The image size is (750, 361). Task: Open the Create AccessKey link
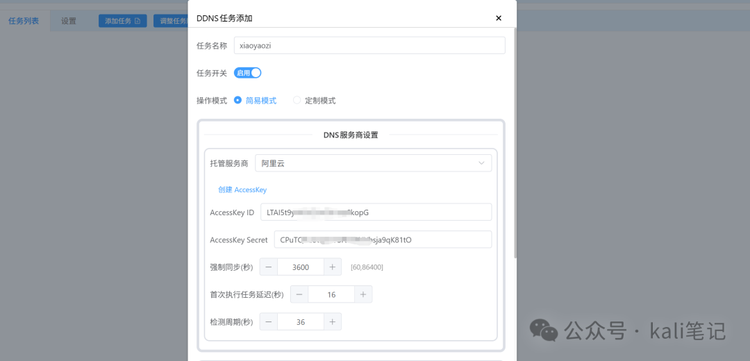tap(242, 190)
